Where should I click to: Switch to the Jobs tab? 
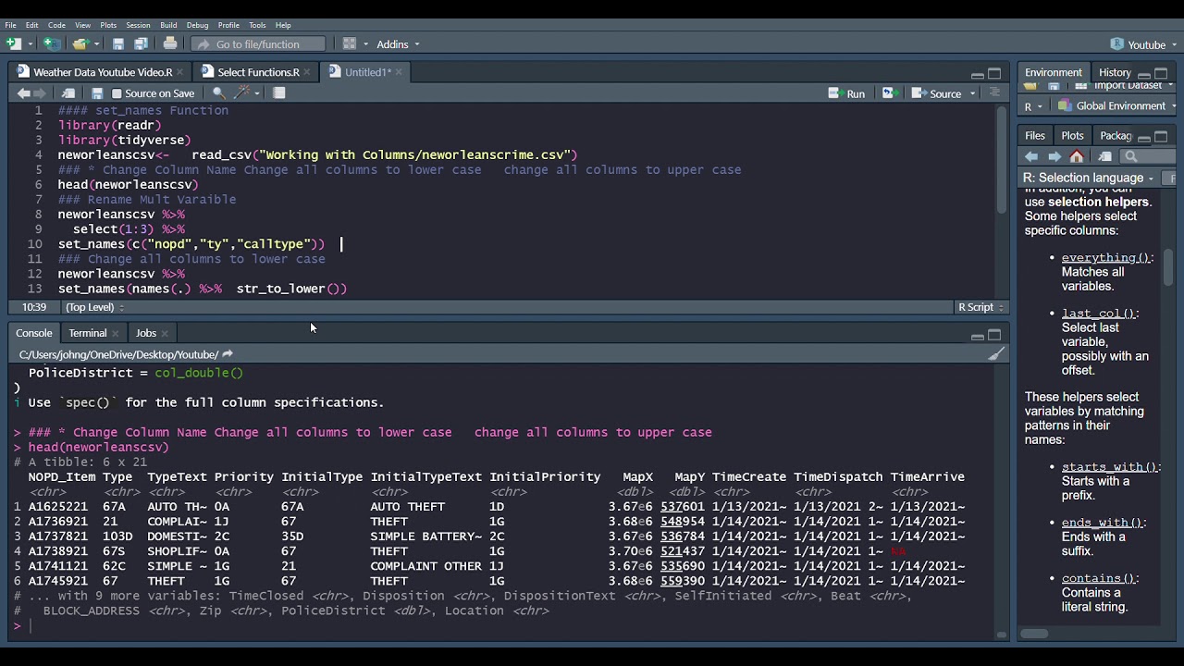pyautogui.click(x=145, y=333)
